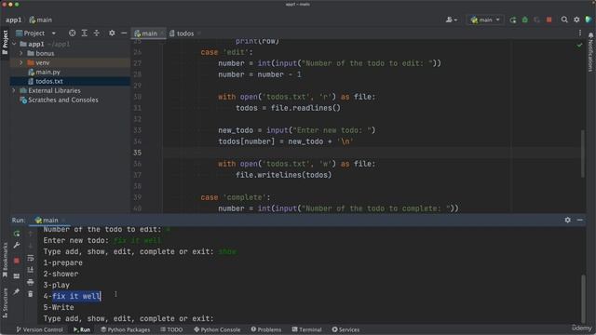The height and width of the screenshot is (335, 596).
Task: Stop the process in Run panel sidebar
Action: tap(17, 261)
